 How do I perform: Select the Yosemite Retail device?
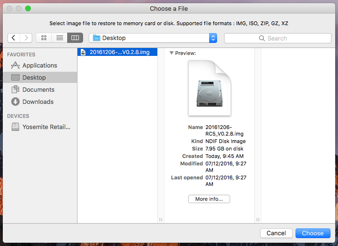[x=46, y=127]
